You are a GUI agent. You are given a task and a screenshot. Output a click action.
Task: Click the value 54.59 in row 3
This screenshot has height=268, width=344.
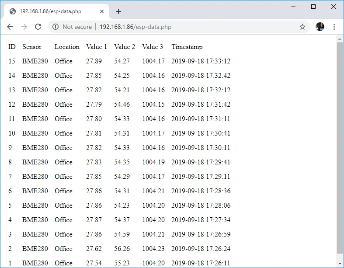pyautogui.click(x=122, y=234)
